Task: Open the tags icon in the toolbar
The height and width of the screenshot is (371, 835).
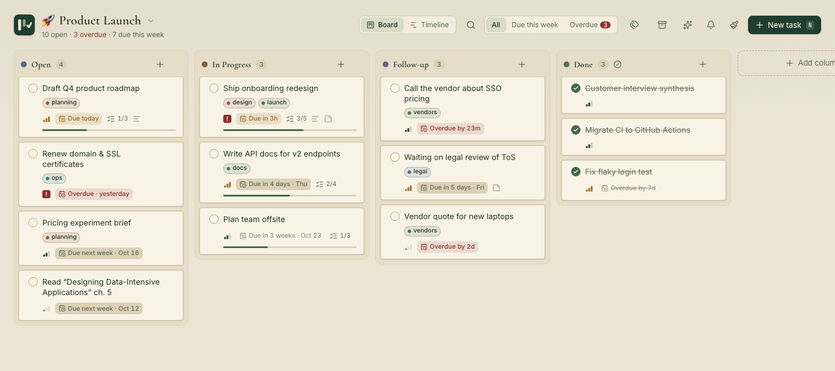Action: point(634,25)
